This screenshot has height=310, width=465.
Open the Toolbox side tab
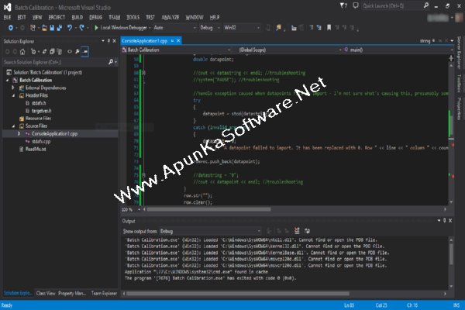pos(459,84)
